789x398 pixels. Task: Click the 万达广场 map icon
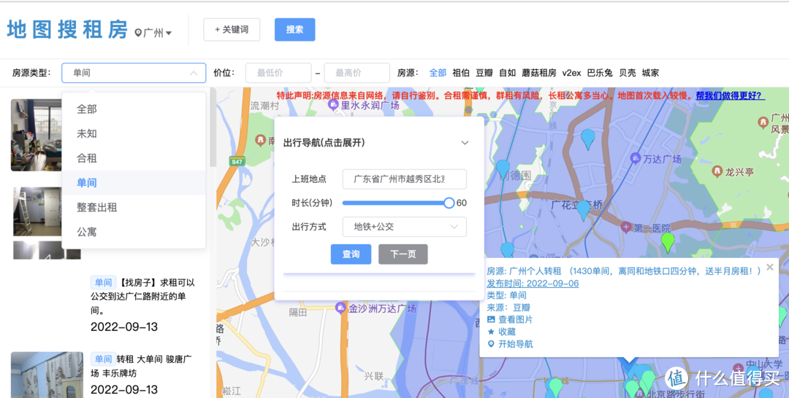(635, 157)
